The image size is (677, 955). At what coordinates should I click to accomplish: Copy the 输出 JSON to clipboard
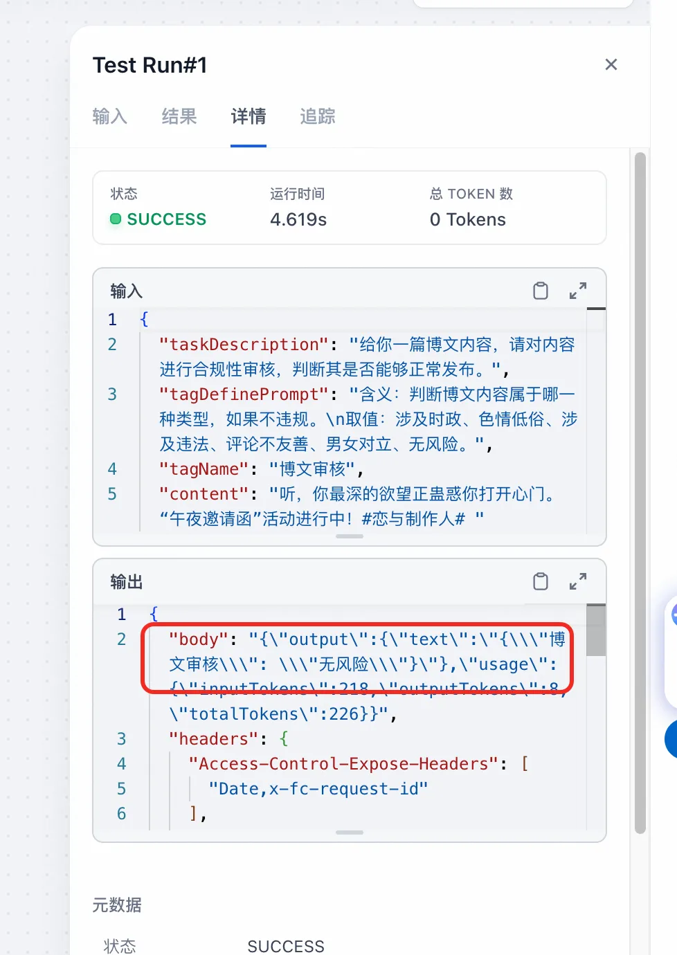coord(541,581)
